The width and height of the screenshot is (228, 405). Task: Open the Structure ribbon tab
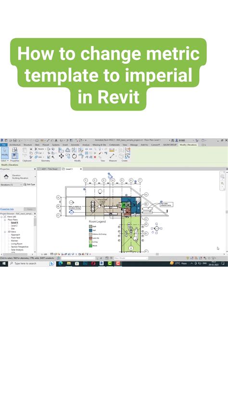click(27, 145)
